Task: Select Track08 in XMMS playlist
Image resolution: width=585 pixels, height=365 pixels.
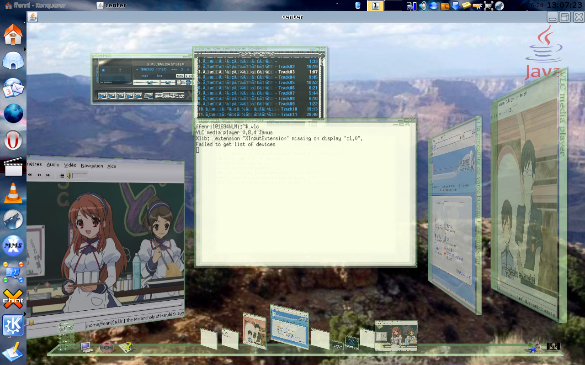Action: coord(258,99)
